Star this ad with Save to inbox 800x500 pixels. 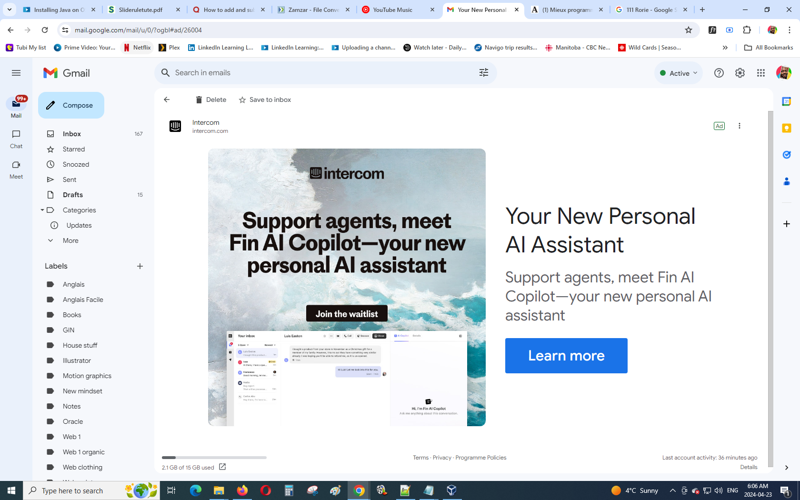click(x=265, y=100)
